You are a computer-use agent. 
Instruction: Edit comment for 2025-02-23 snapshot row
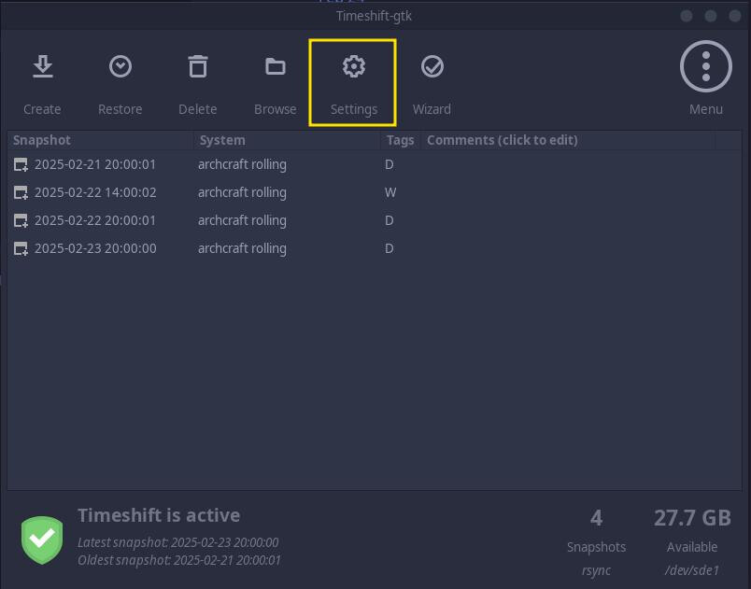tap(568, 248)
